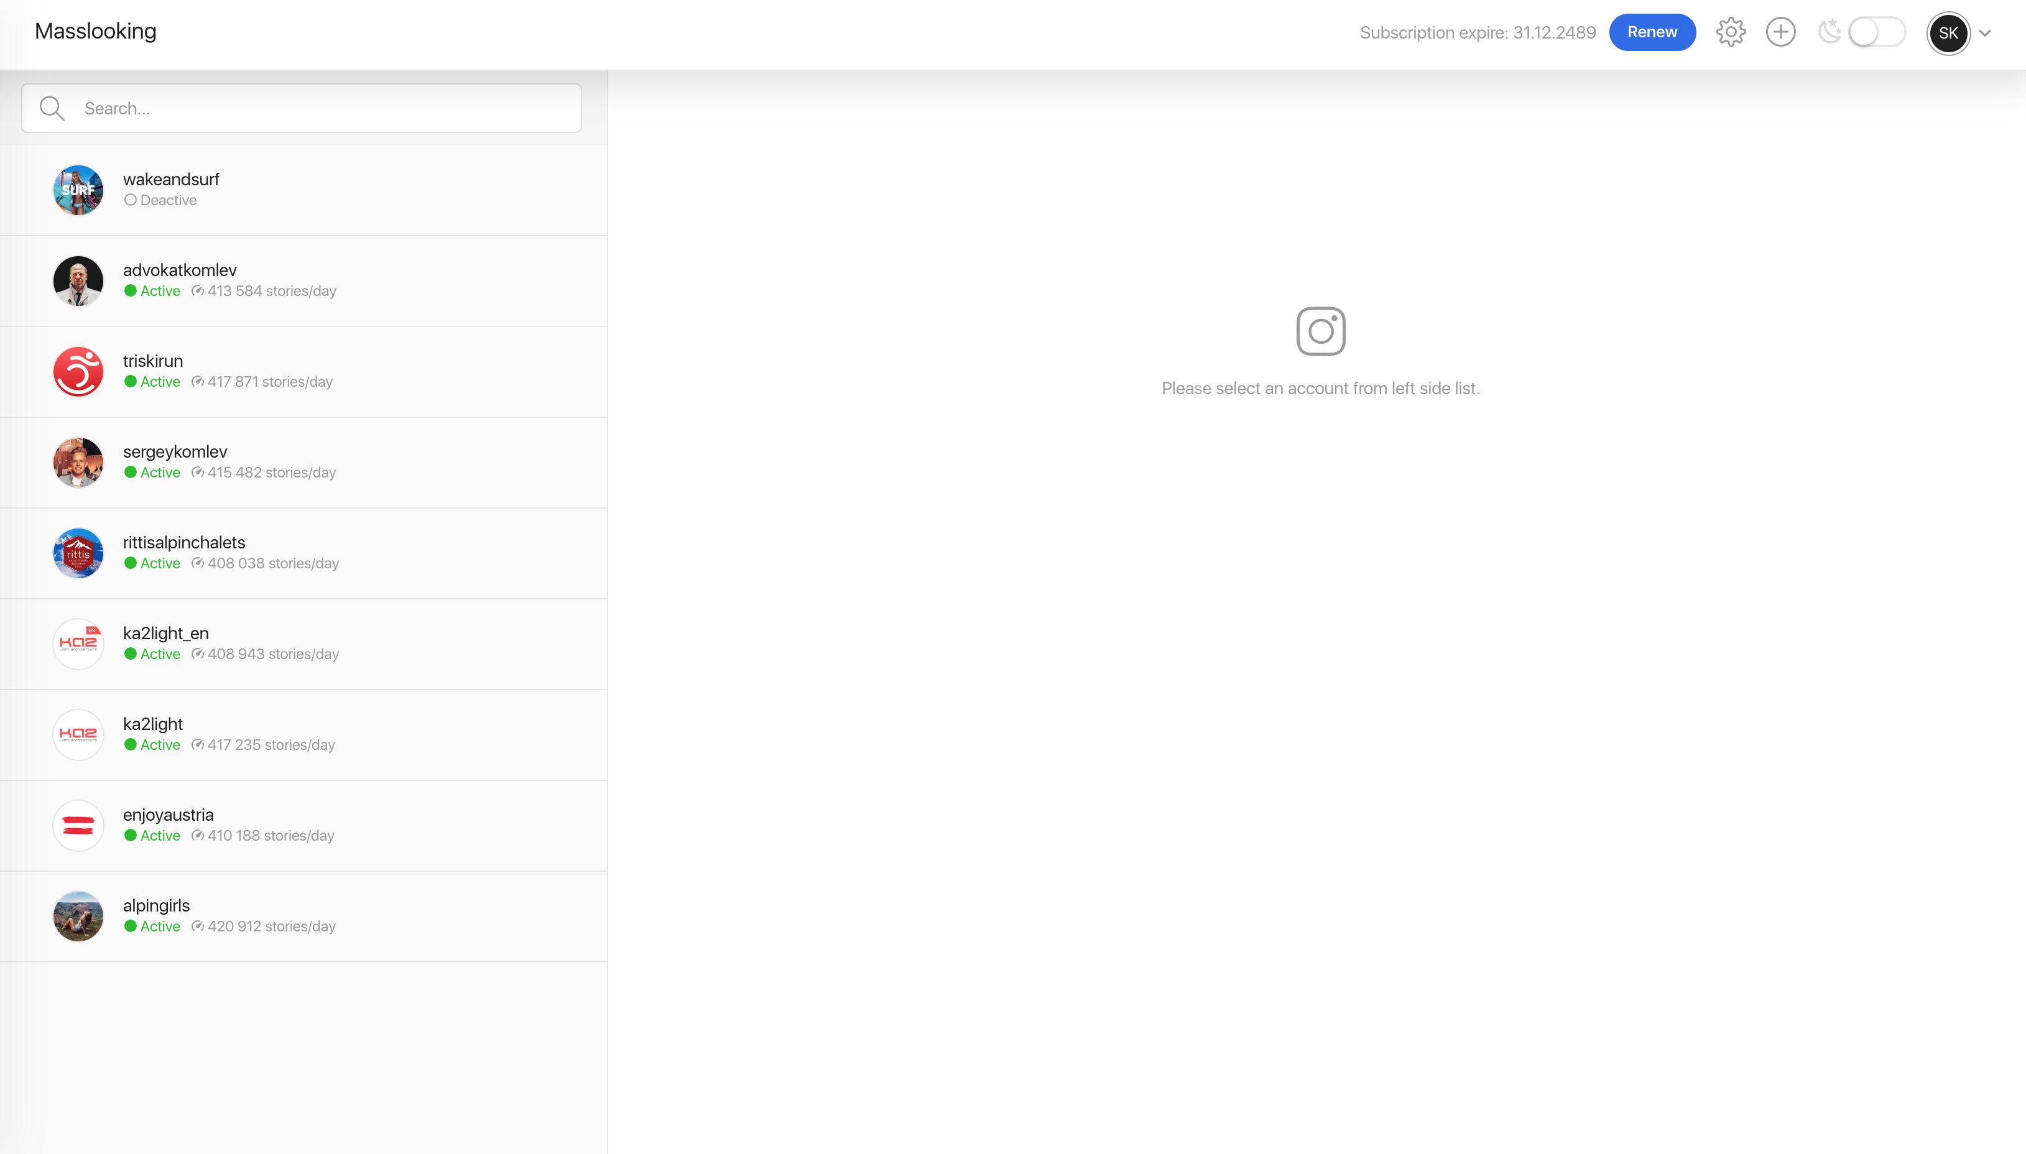Toggle the dark mode switch
Screen dimensions: 2026x1154
[1876, 32]
